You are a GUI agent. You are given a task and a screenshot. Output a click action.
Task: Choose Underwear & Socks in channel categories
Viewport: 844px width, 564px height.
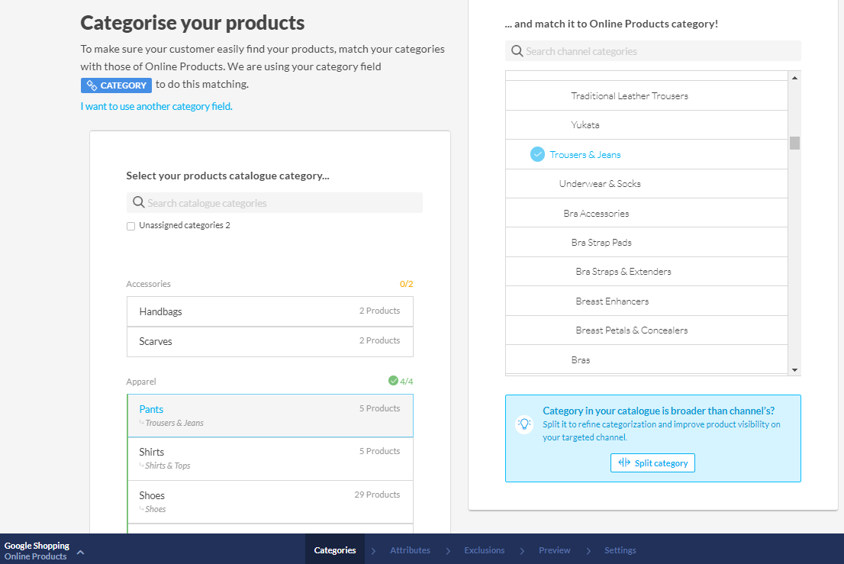(x=600, y=184)
